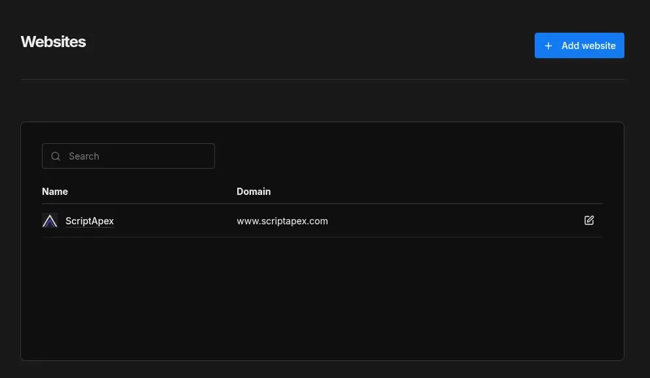
Task: Click the www.scriptapex.com domain text
Action: [x=282, y=220]
